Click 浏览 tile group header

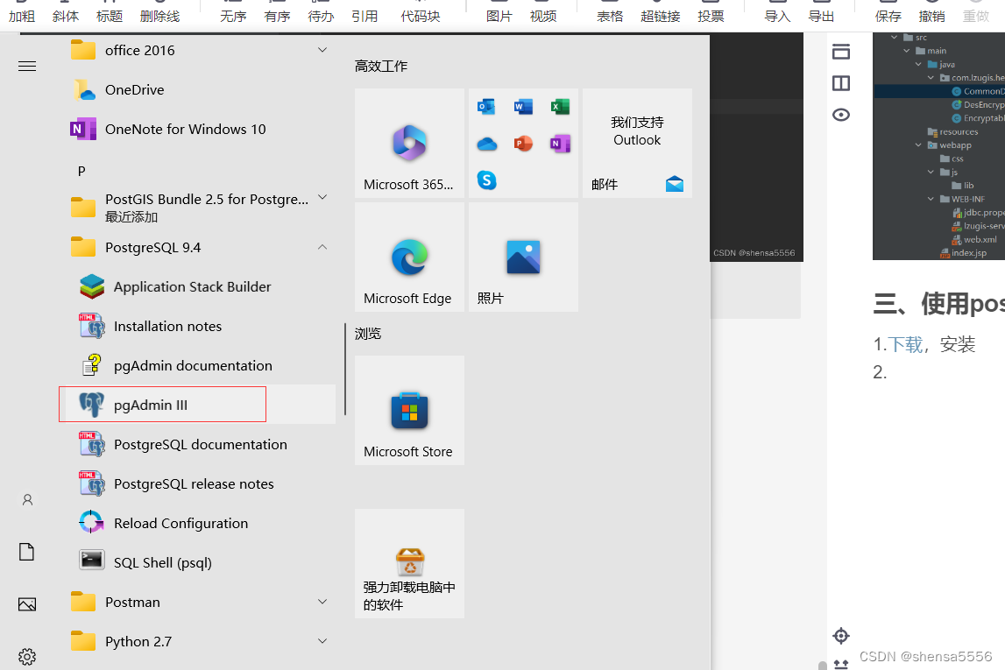click(x=368, y=334)
